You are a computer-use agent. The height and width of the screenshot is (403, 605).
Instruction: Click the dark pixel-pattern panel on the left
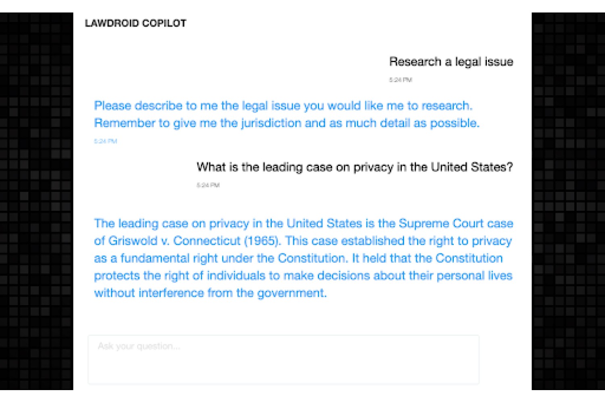point(37,201)
